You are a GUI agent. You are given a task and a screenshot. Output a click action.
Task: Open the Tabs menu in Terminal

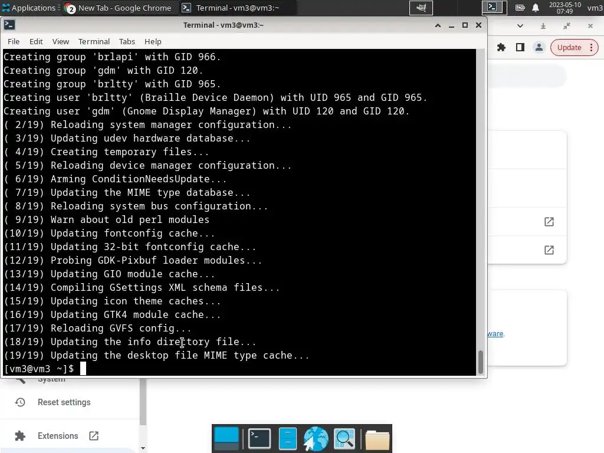point(127,42)
